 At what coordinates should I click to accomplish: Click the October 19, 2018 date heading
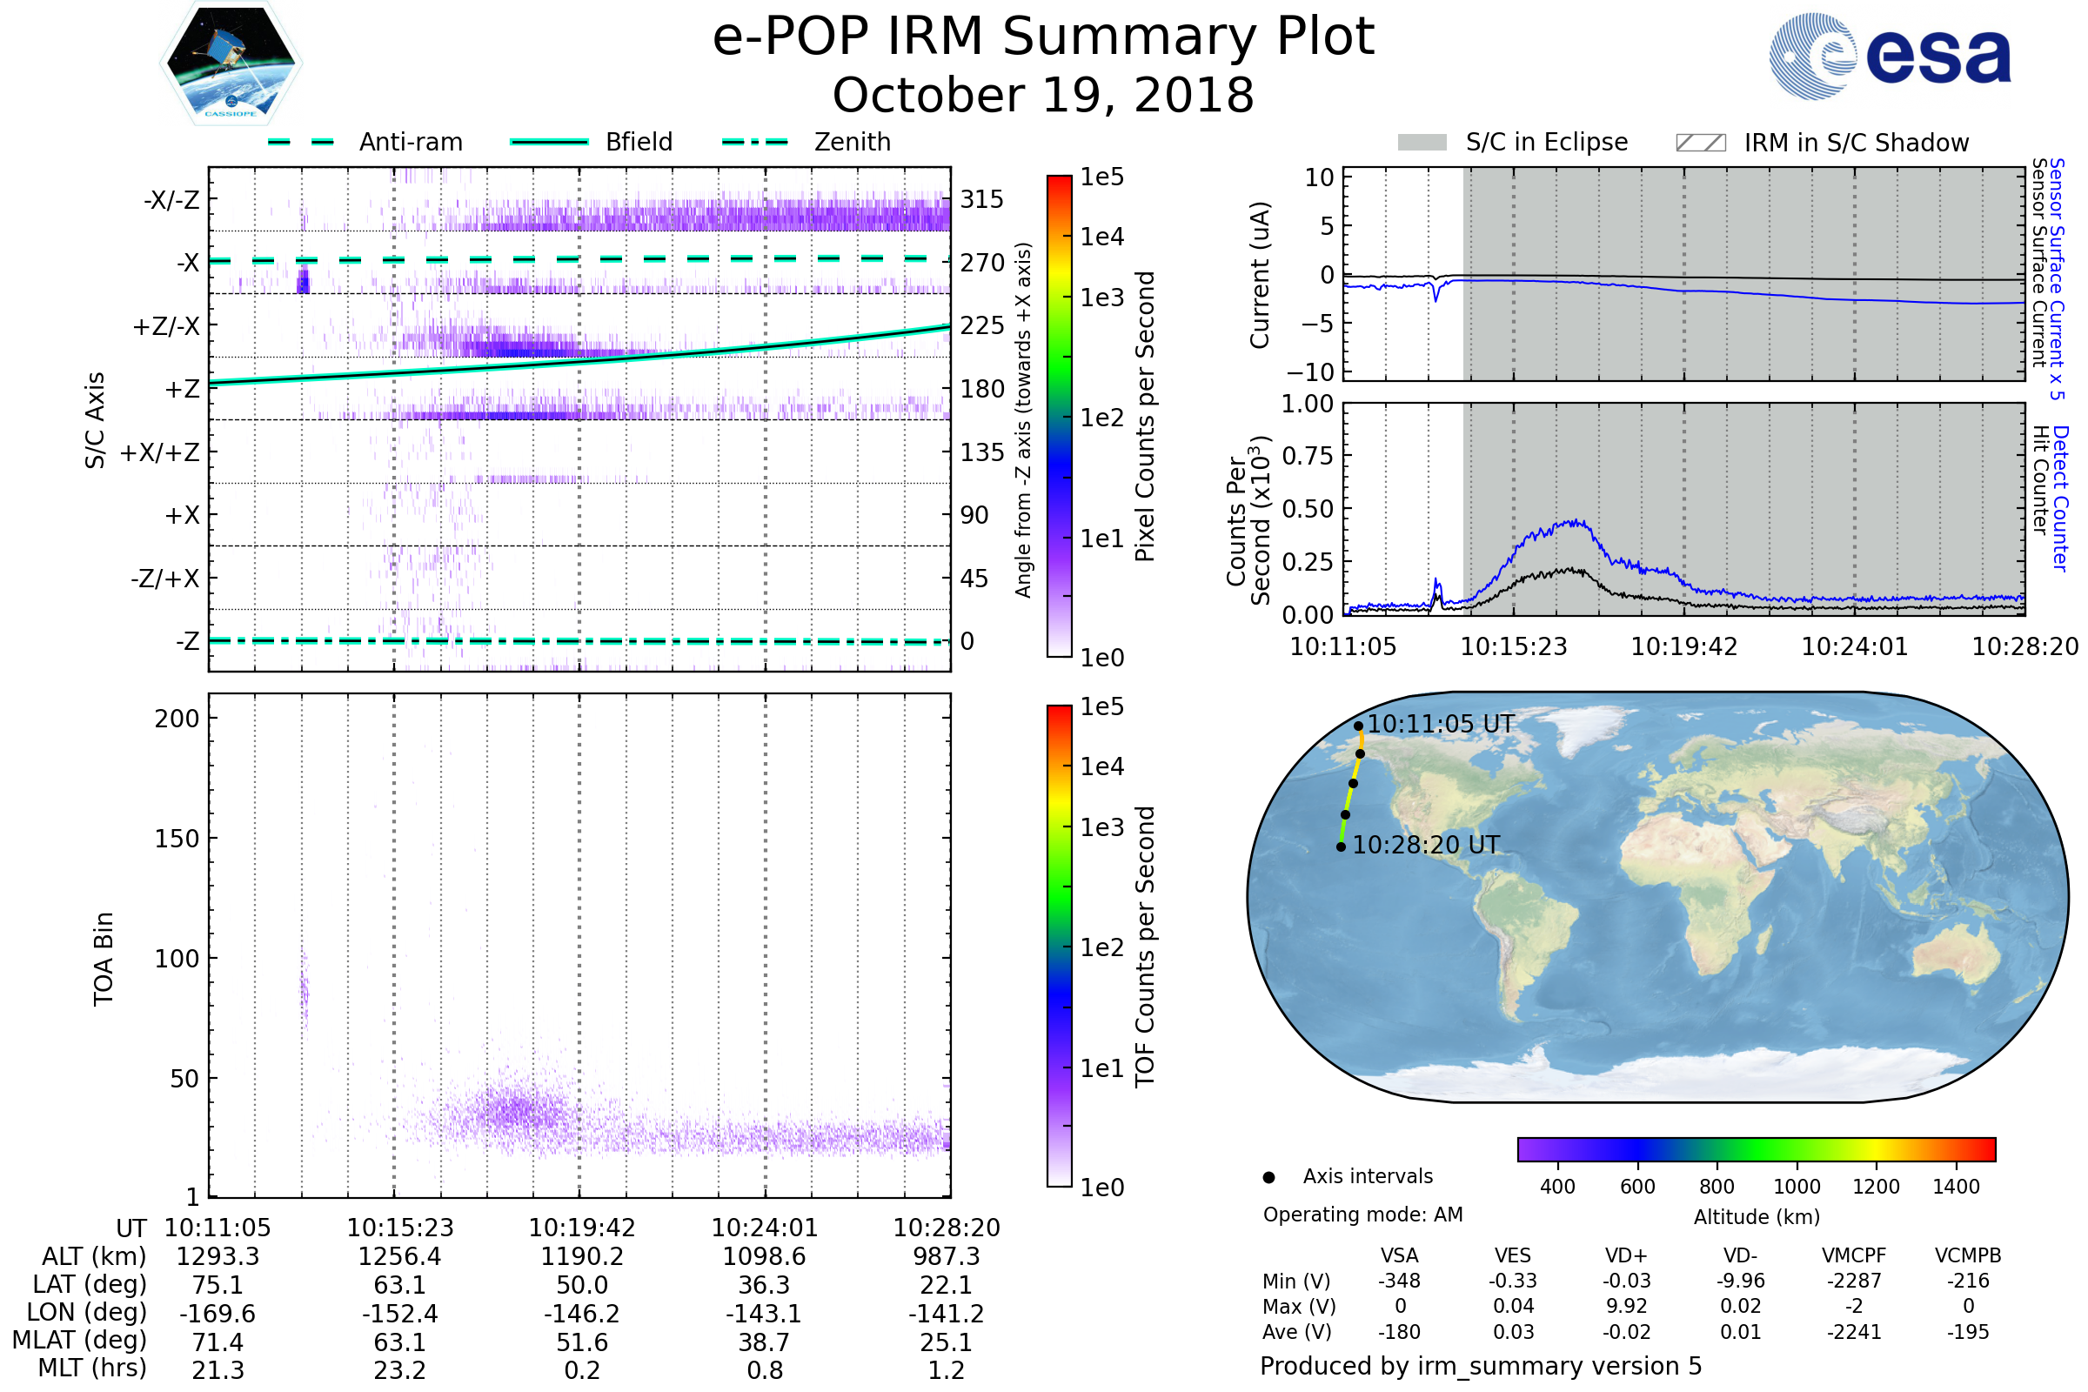tap(1043, 95)
